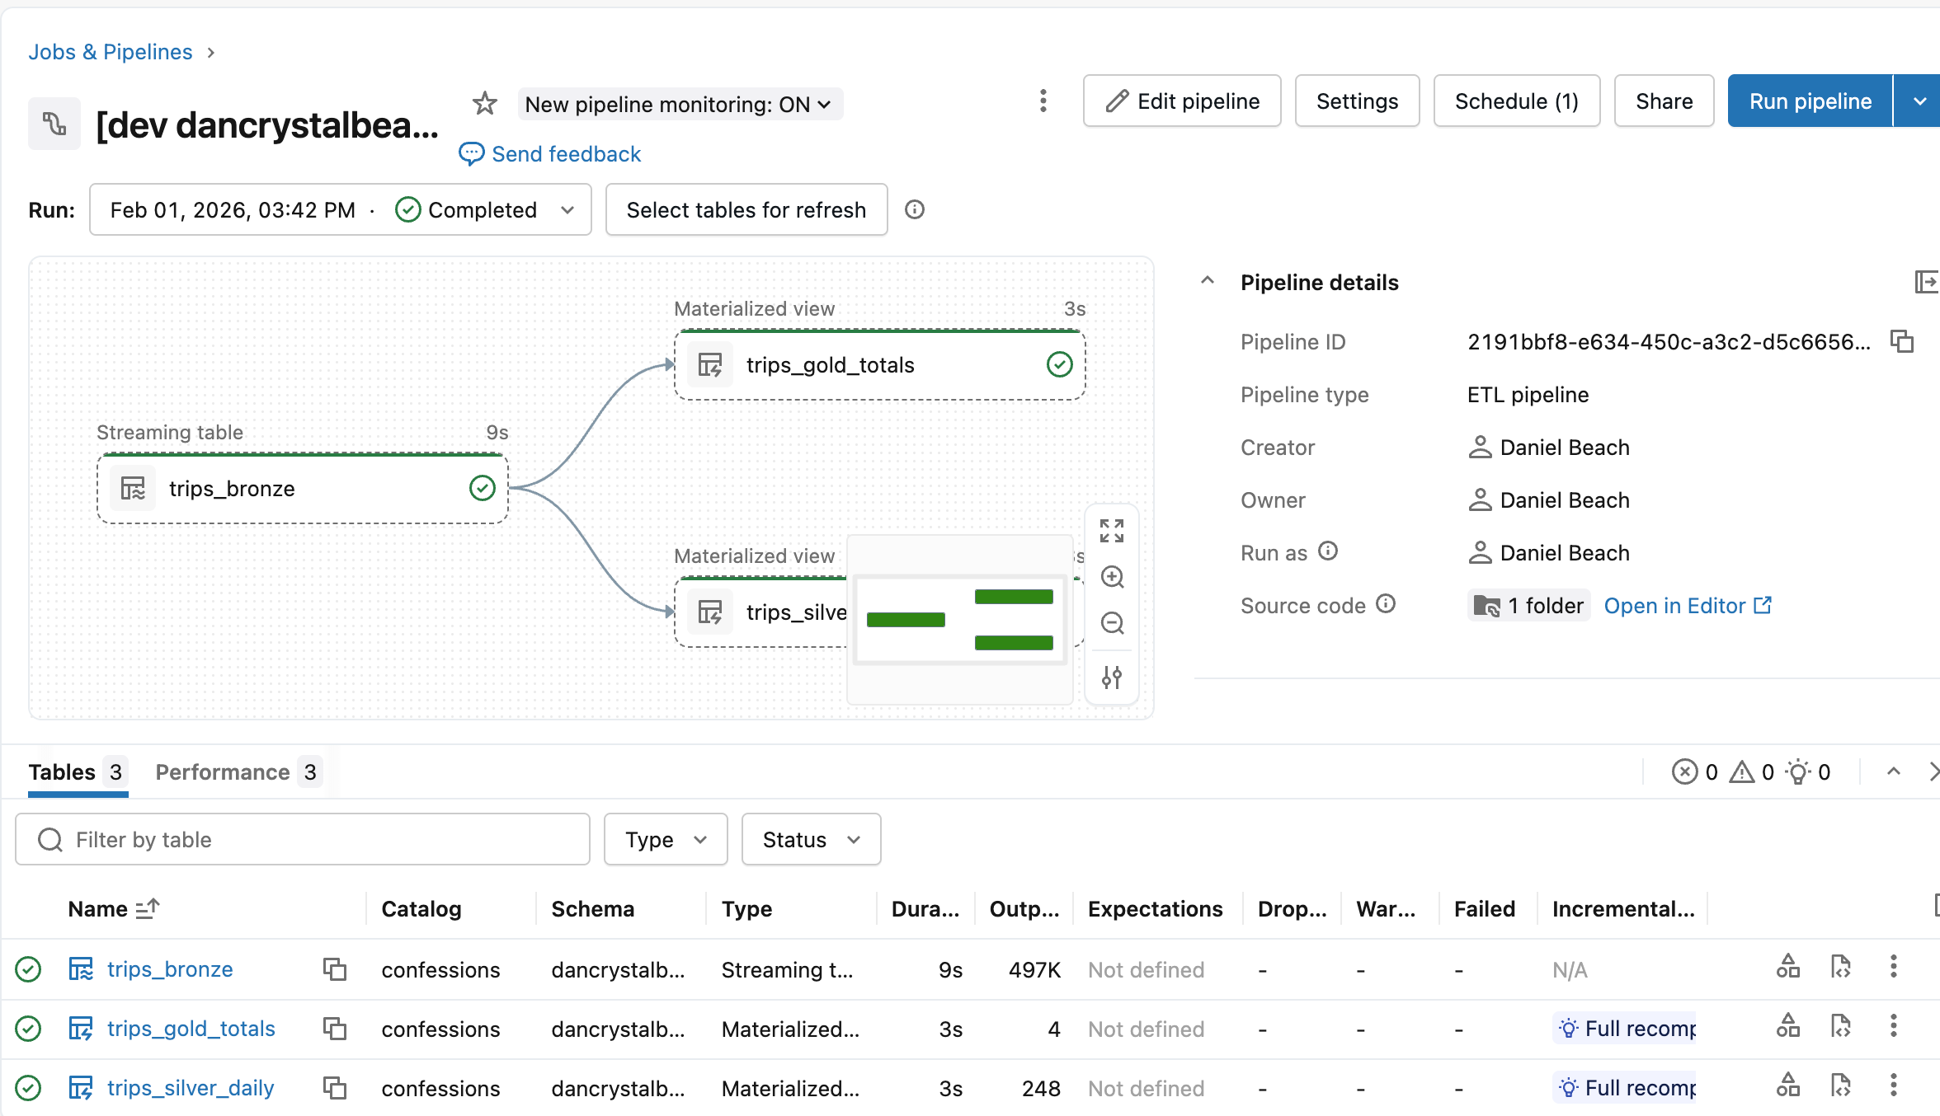Click fit-to-view icon in graph controls
This screenshot has height=1116, width=1940.
tap(1112, 531)
